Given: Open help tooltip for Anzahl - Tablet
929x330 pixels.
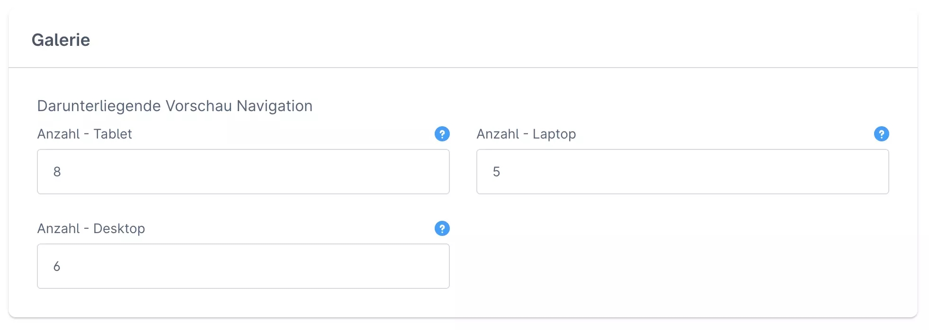Looking at the screenshot, I should click(x=442, y=134).
